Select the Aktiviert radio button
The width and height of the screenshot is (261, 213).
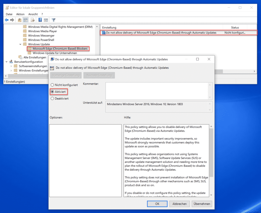pyautogui.click(x=52, y=92)
